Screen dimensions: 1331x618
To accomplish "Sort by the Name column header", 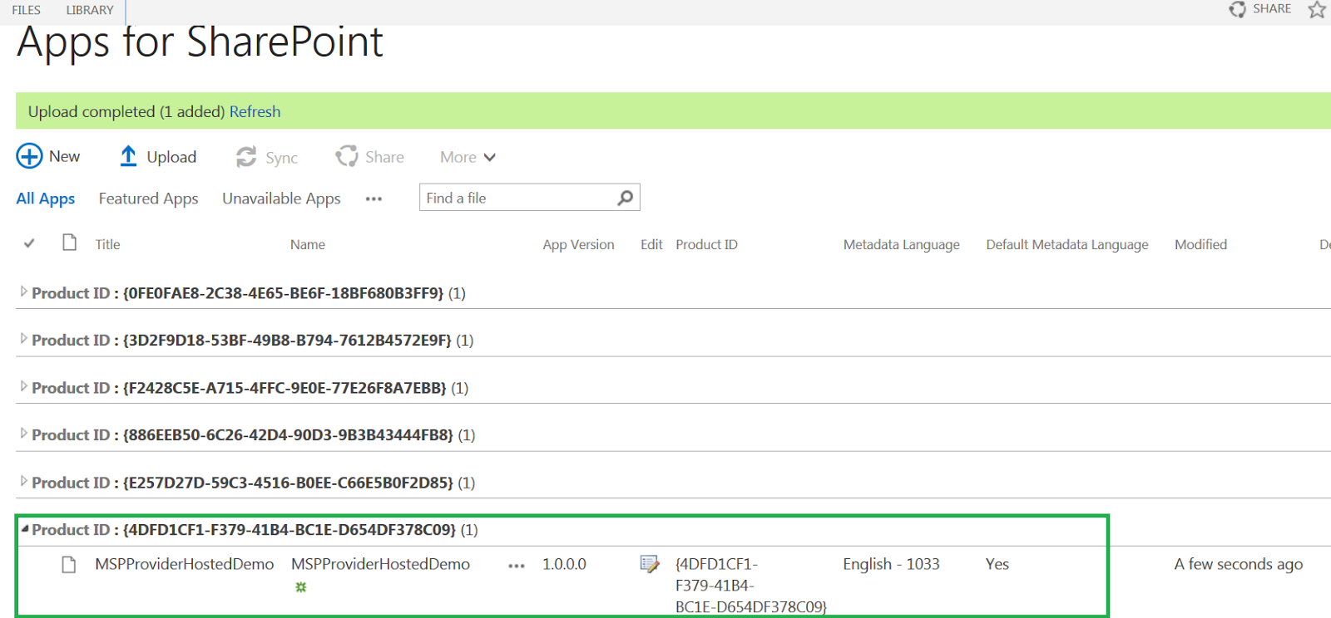I will [x=308, y=244].
